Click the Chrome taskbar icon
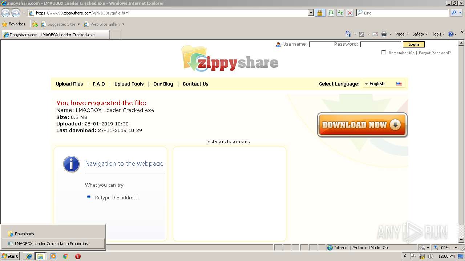 (65, 256)
